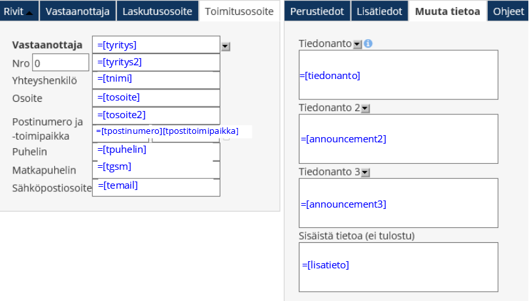Image resolution: width=529 pixels, height=301 pixels.
Task: Open the Vastaanottaja field dropdown arrow
Action: click(226, 46)
